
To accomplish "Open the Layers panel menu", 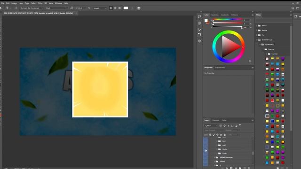I will tap(253, 120).
